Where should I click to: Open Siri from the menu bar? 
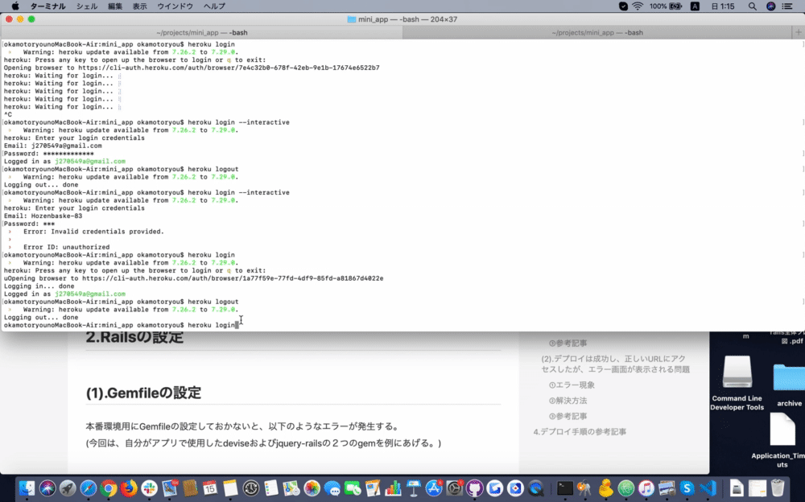tap(770, 6)
